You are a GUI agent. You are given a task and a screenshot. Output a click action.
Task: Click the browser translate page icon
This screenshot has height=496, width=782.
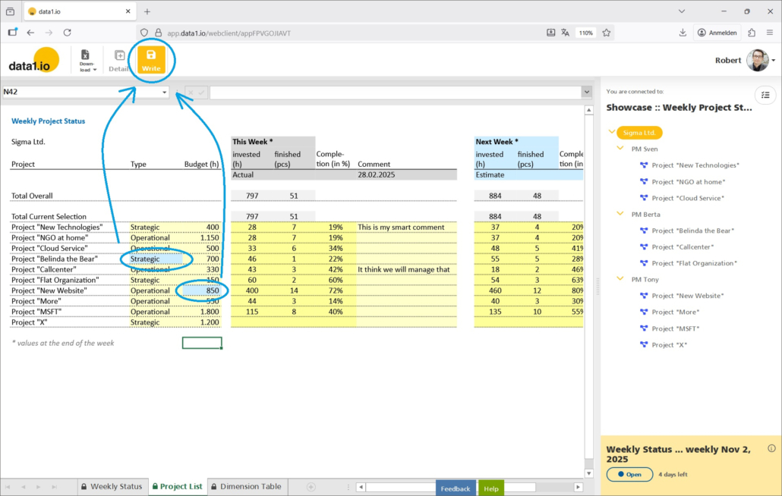[566, 33]
